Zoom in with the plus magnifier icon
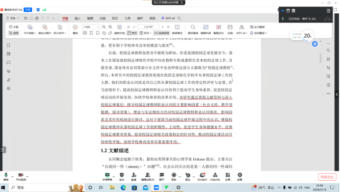340x192 pixels. [x=110, y=27]
